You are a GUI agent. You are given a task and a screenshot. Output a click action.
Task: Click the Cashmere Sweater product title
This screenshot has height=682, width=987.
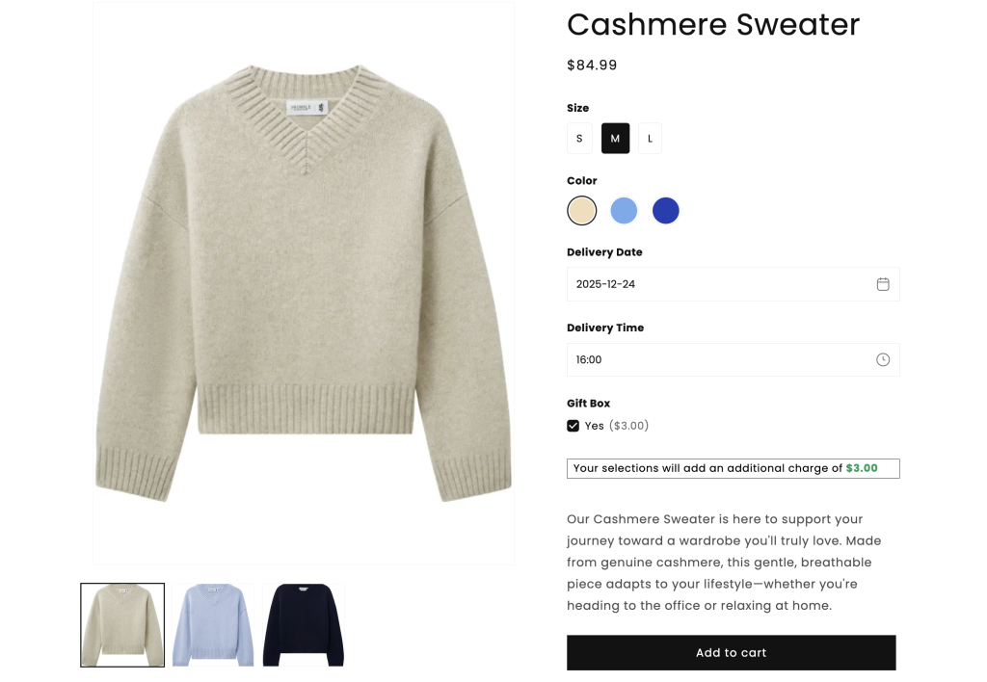tap(713, 25)
